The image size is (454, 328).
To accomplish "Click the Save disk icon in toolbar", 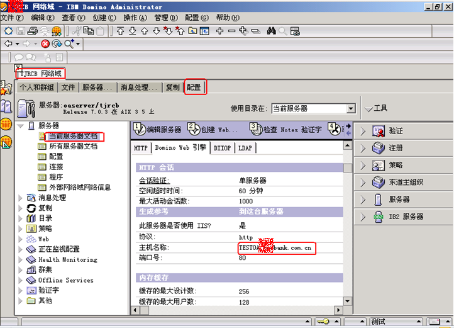I will (21, 31).
